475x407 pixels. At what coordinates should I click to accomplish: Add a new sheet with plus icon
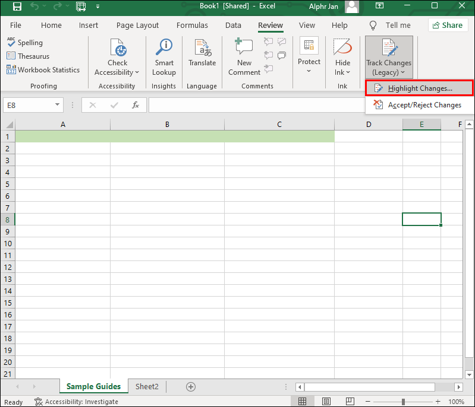pyautogui.click(x=191, y=387)
